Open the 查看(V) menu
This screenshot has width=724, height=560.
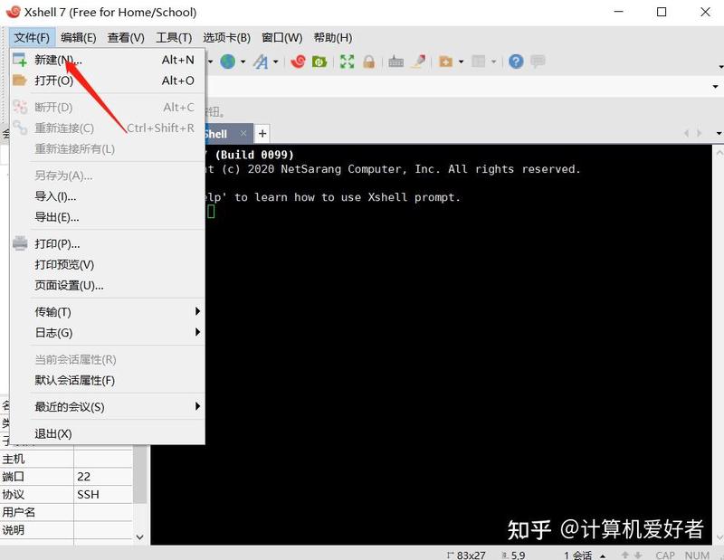pos(126,37)
